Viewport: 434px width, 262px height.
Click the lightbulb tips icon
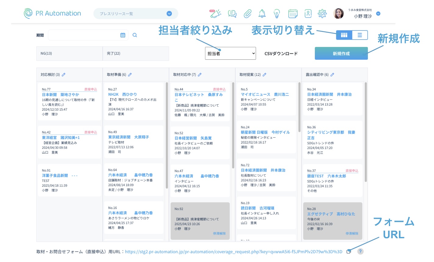click(x=277, y=13)
